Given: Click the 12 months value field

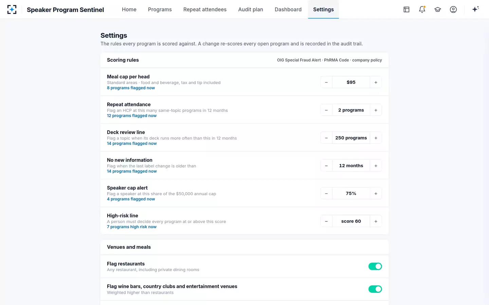Looking at the screenshot, I should 351,166.
